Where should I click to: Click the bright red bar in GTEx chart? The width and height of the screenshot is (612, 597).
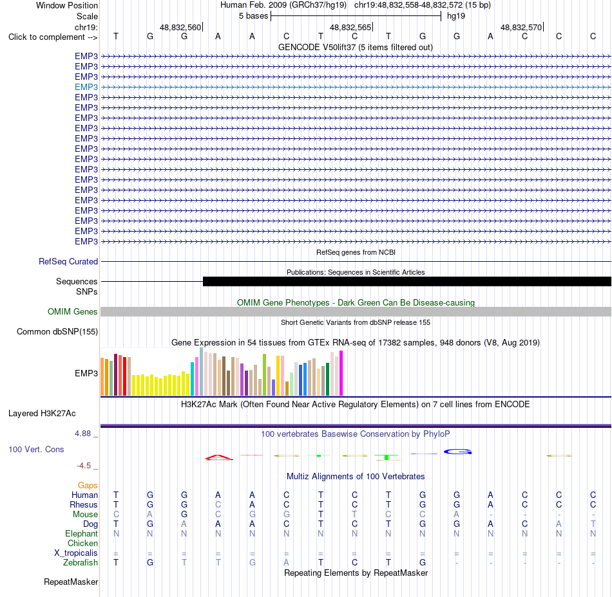click(x=124, y=376)
